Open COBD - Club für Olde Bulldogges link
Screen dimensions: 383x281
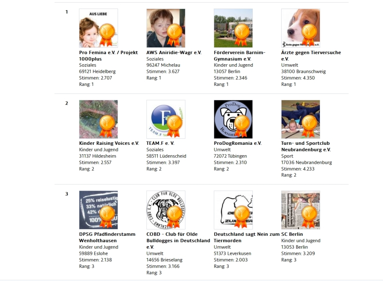(178, 241)
